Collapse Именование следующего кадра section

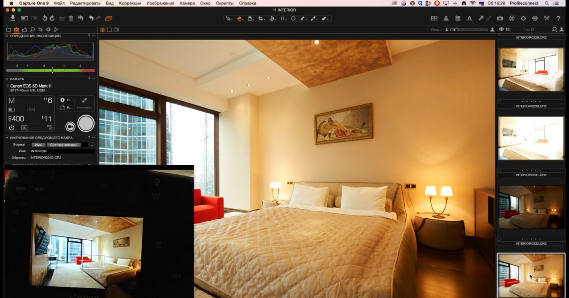(x=7, y=138)
